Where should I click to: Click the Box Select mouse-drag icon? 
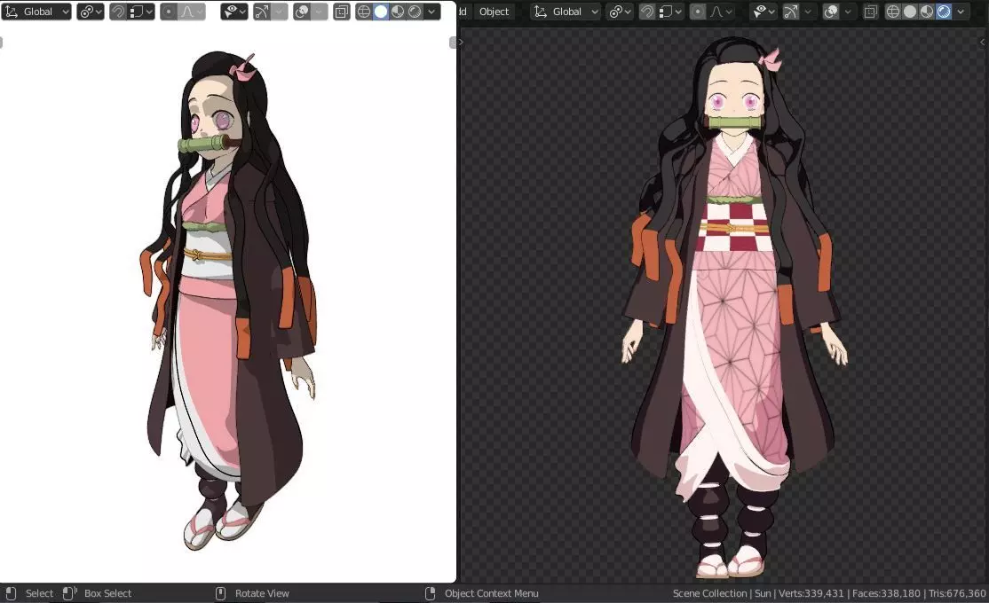pyautogui.click(x=69, y=593)
